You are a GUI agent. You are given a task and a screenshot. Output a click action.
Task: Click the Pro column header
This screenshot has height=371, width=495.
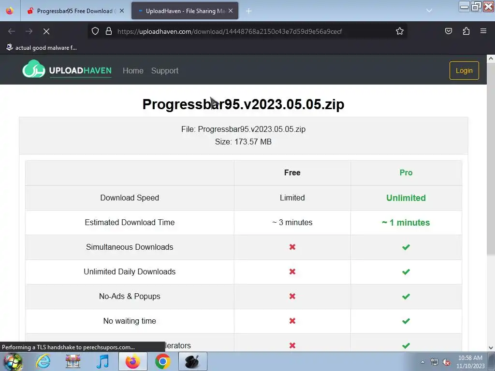(x=406, y=172)
